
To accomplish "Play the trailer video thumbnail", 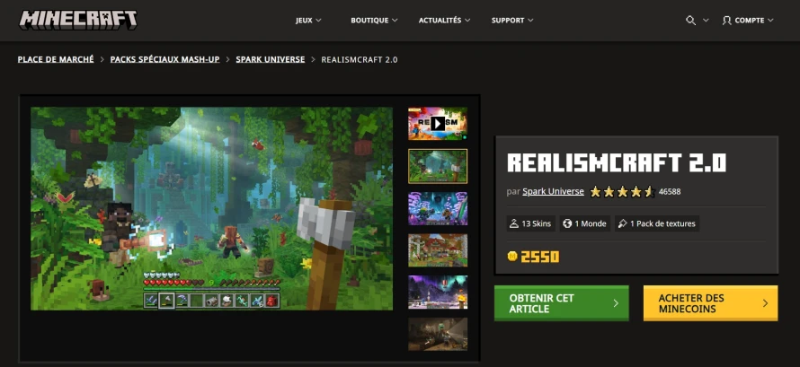I will pos(438,123).
